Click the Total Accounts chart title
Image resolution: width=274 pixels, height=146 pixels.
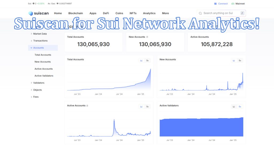pos(75,60)
